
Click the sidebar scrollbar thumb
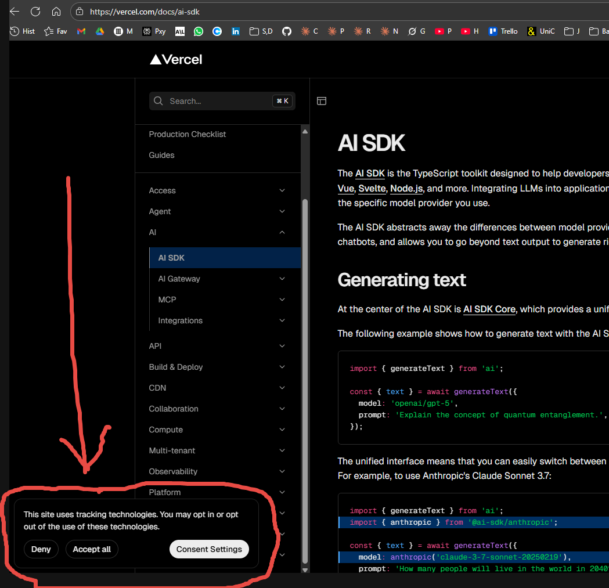(305, 381)
